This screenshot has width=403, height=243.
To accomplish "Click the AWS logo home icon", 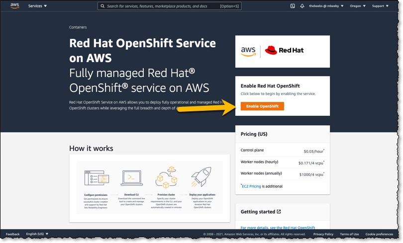I will [14, 6].
